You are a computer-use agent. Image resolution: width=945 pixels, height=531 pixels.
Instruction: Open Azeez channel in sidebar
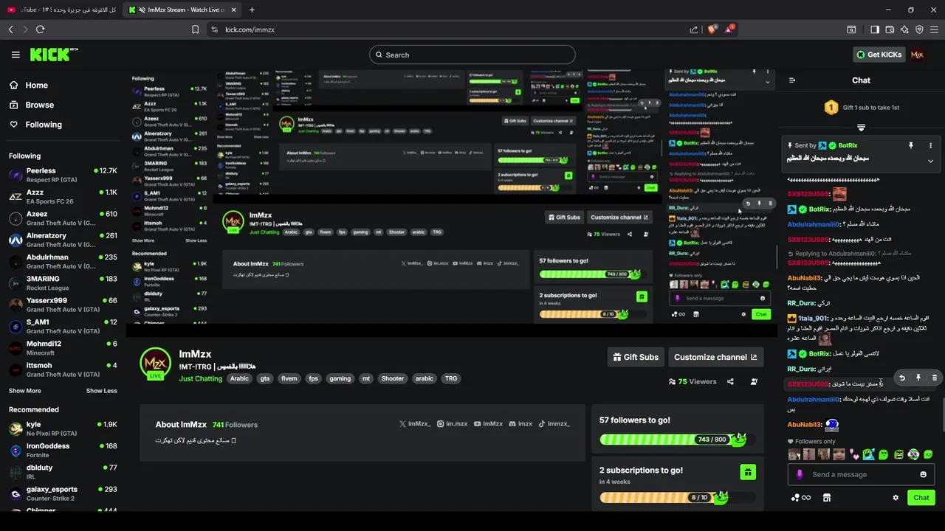pos(63,218)
